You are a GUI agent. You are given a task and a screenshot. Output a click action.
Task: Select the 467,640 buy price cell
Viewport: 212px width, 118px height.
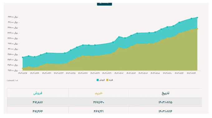(x=99, y=102)
